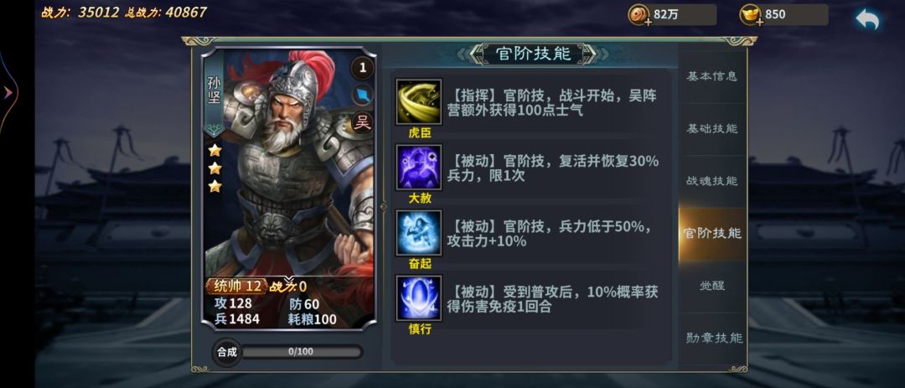
Task: Go to 勋章技能 tab
Action: click(711, 338)
